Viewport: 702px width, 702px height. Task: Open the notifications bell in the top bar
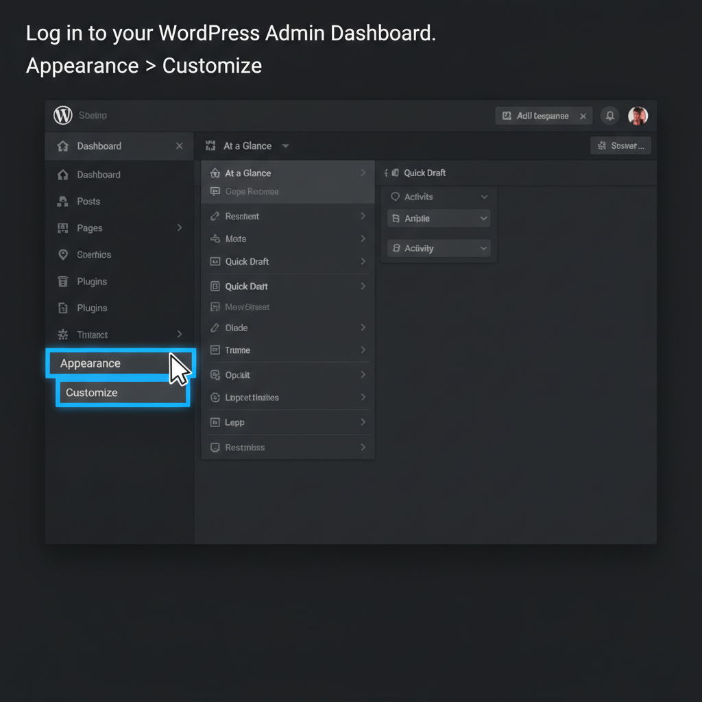click(x=609, y=115)
